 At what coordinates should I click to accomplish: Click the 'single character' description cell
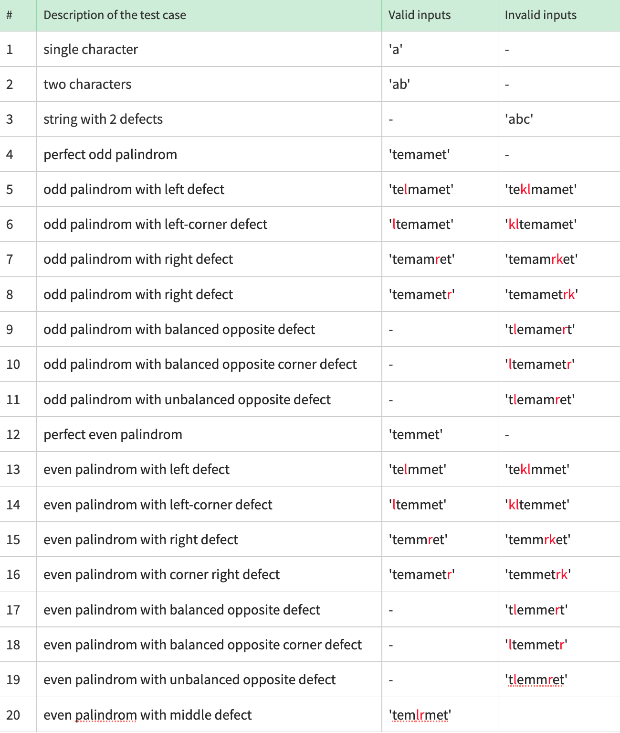tap(209, 49)
